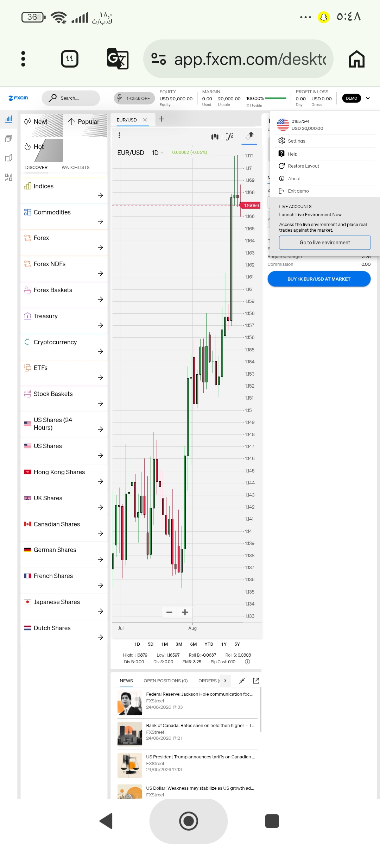The image size is (380, 845).
Task: Zoom out chart with minus button
Action: tap(169, 612)
